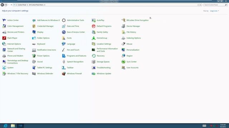229x128 pixels.
Task: Open the Devices and Printers icon
Action: coord(4,32)
